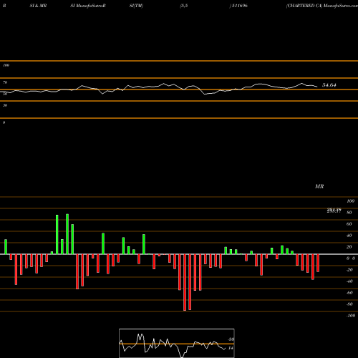Screen dimensions: 358x358
Task: Click the MR axis label -100
Action: tap(351, 316)
